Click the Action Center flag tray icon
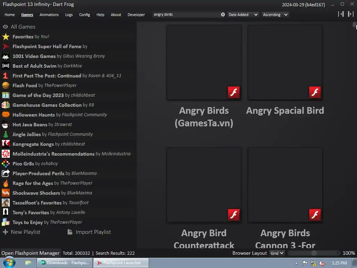The height and width of the screenshot is (268, 357). pyautogui.click(x=305, y=263)
